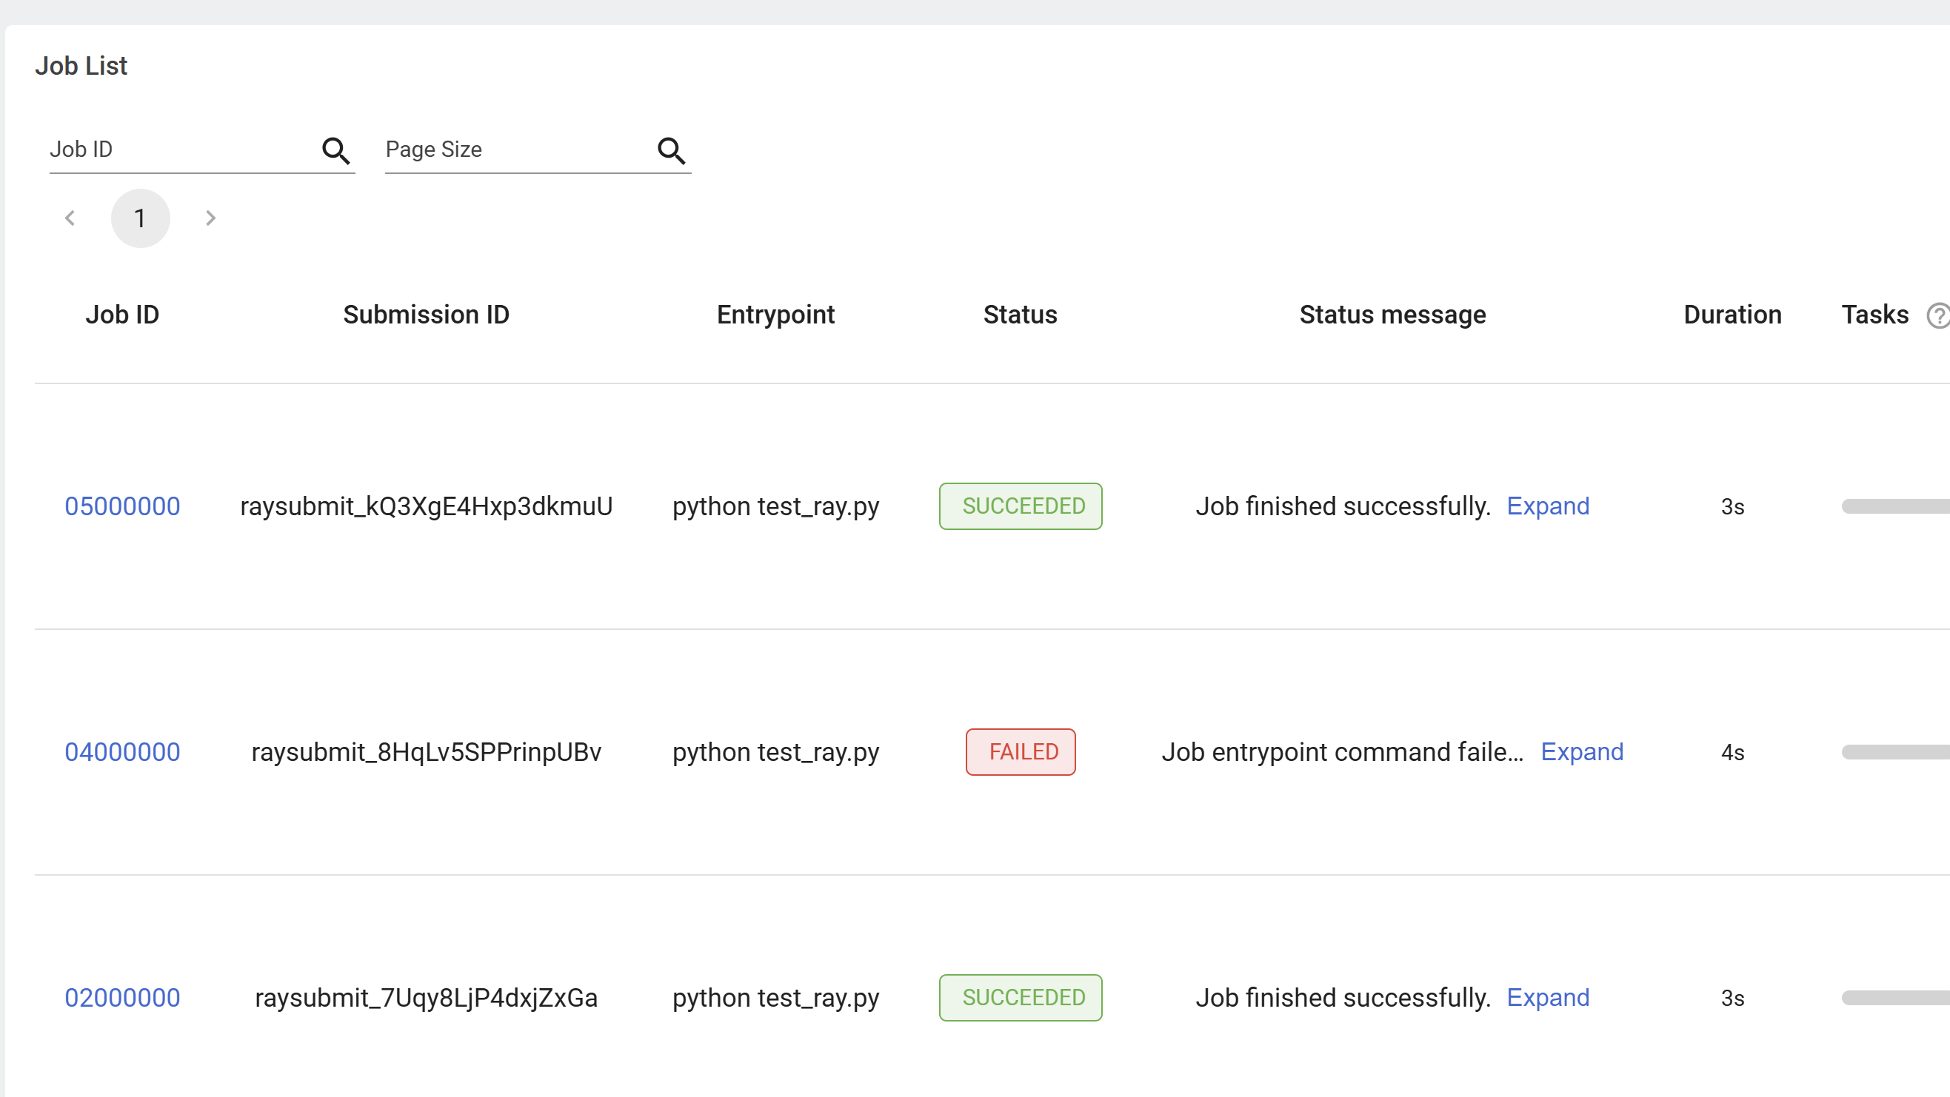This screenshot has height=1097, width=1950.
Task: Select page 1 in pagination
Action: (140, 218)
